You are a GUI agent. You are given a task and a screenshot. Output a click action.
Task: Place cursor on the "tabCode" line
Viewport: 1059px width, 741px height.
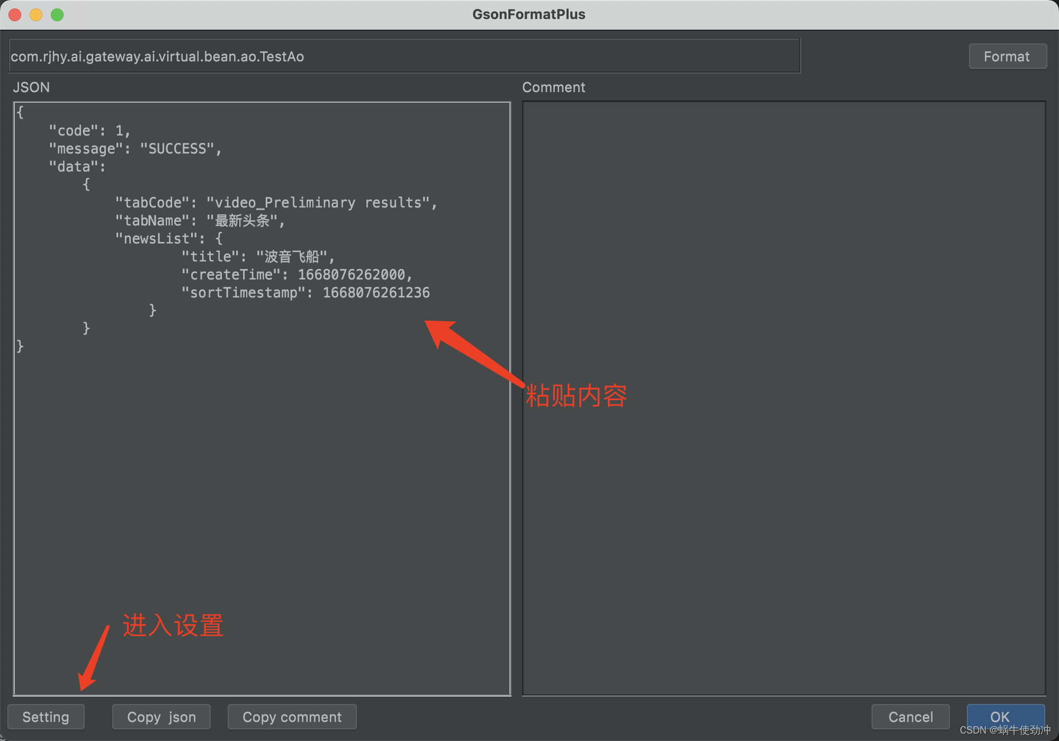(x=275, y=203)
